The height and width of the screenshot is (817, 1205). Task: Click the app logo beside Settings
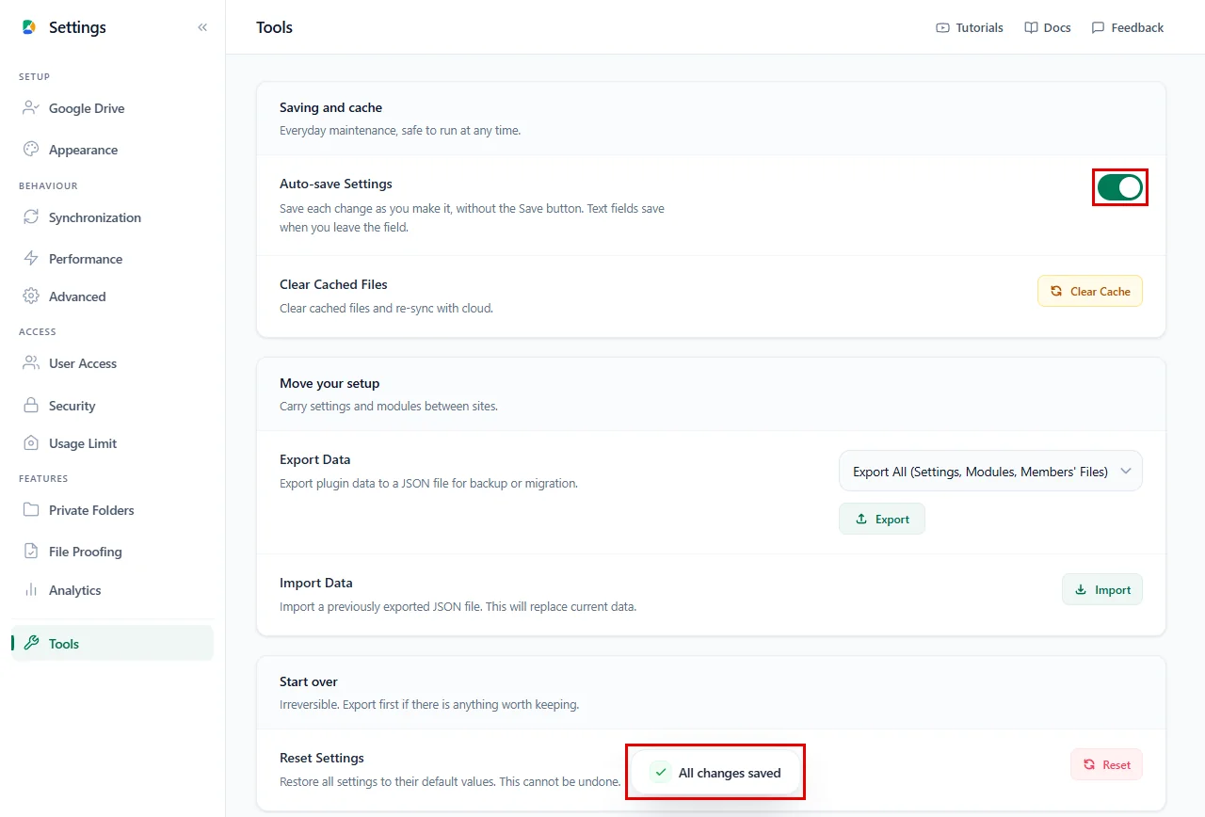[29, 27]
